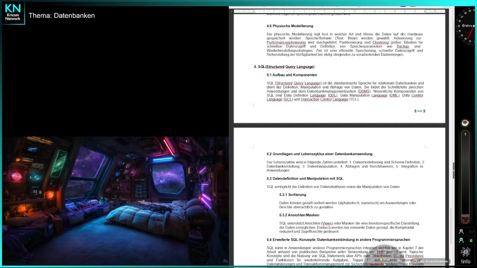Screen dimensions: 477x268
Task: Click heading '5. SQL (Structured Query Language)'
Action: (x=284, y=67)
